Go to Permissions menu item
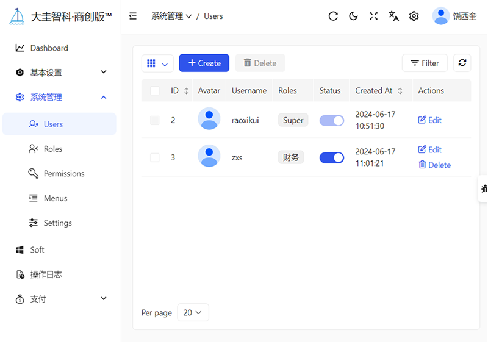Image resolution: width=488 pixels, height=344 pixels. click(64, 174)
